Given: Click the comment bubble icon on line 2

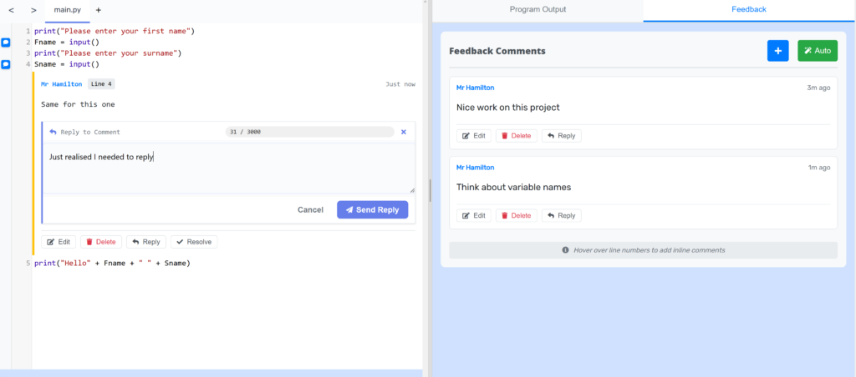Looking at the screenshot, I should [x=6, y=42].
